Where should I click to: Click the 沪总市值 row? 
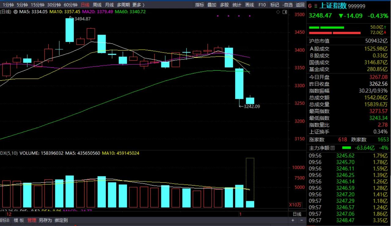[x=348, y=41]
